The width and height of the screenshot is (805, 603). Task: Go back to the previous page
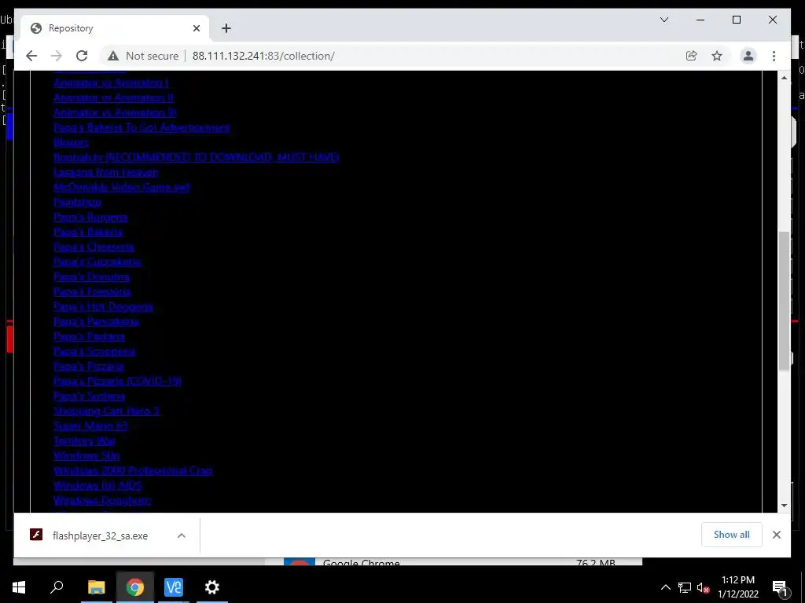[x=31, y=56]
